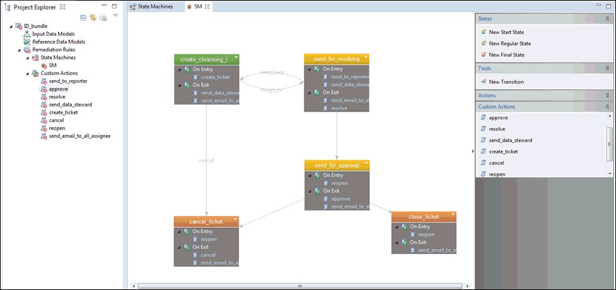The width and height of the screenshot is (616, 290).
Task: Click the Custom Actions palette vertical scrollbar
Action: (x=610, y=144)
